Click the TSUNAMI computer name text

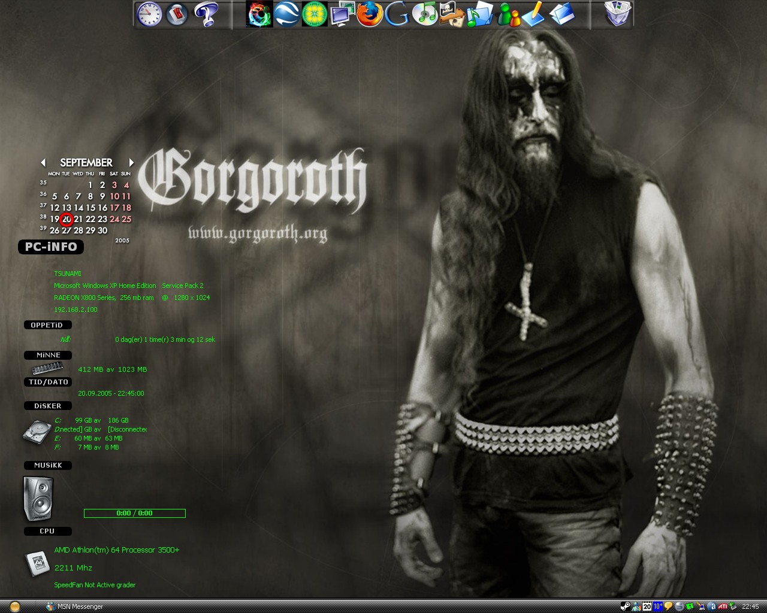(68, 274)
